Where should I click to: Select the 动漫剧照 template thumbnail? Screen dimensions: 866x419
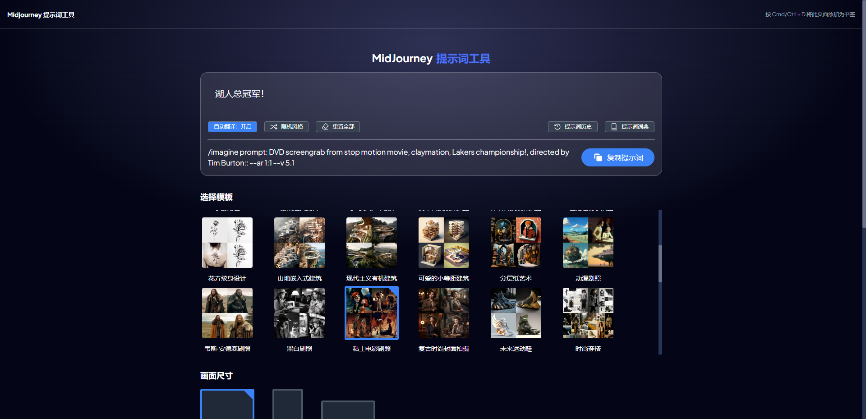tap(588, 243)
